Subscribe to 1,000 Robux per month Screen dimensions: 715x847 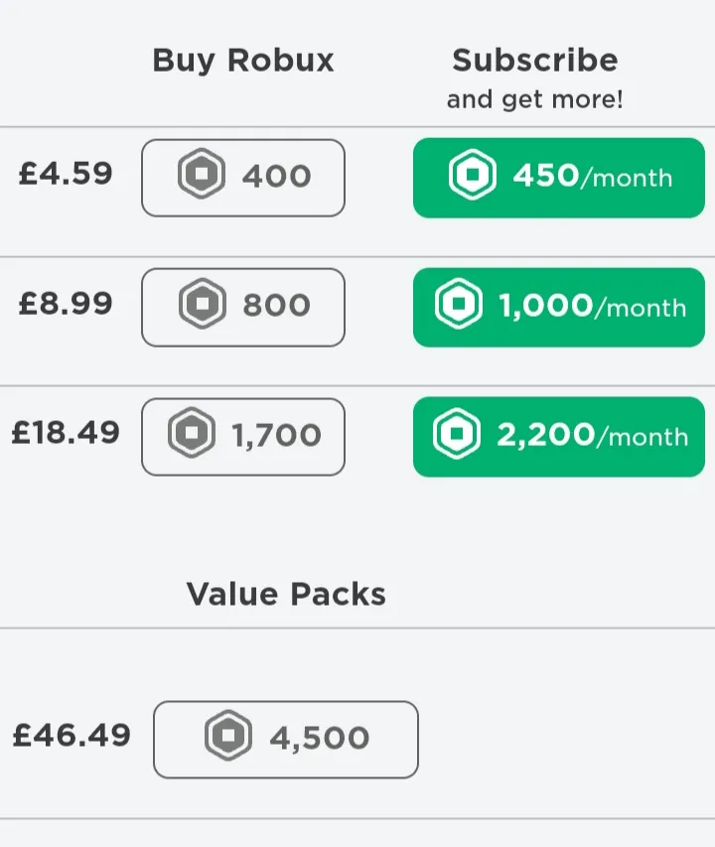(x=559, y=308)
